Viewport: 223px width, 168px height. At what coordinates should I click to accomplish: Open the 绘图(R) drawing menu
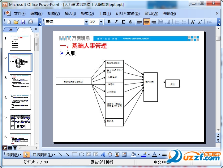click(x=14, y=154)
